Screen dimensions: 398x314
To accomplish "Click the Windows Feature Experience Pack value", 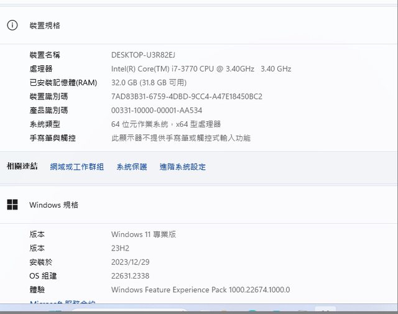I will (x=200, y=290).
